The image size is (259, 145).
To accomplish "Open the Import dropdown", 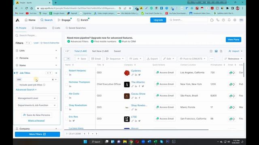I will pos(236,51).
